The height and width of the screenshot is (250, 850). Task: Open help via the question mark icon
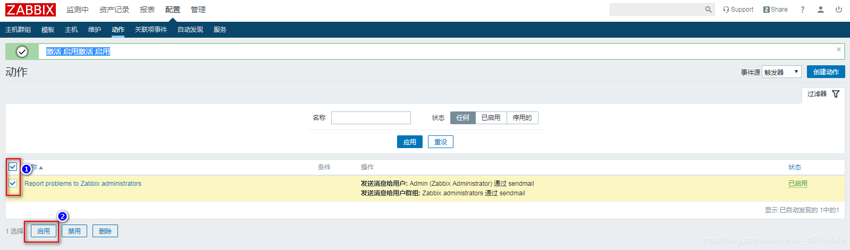[803, 10]
